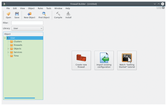Screen dimensions: 167x106
Task: Select the Time tree label
Action: 16,56
